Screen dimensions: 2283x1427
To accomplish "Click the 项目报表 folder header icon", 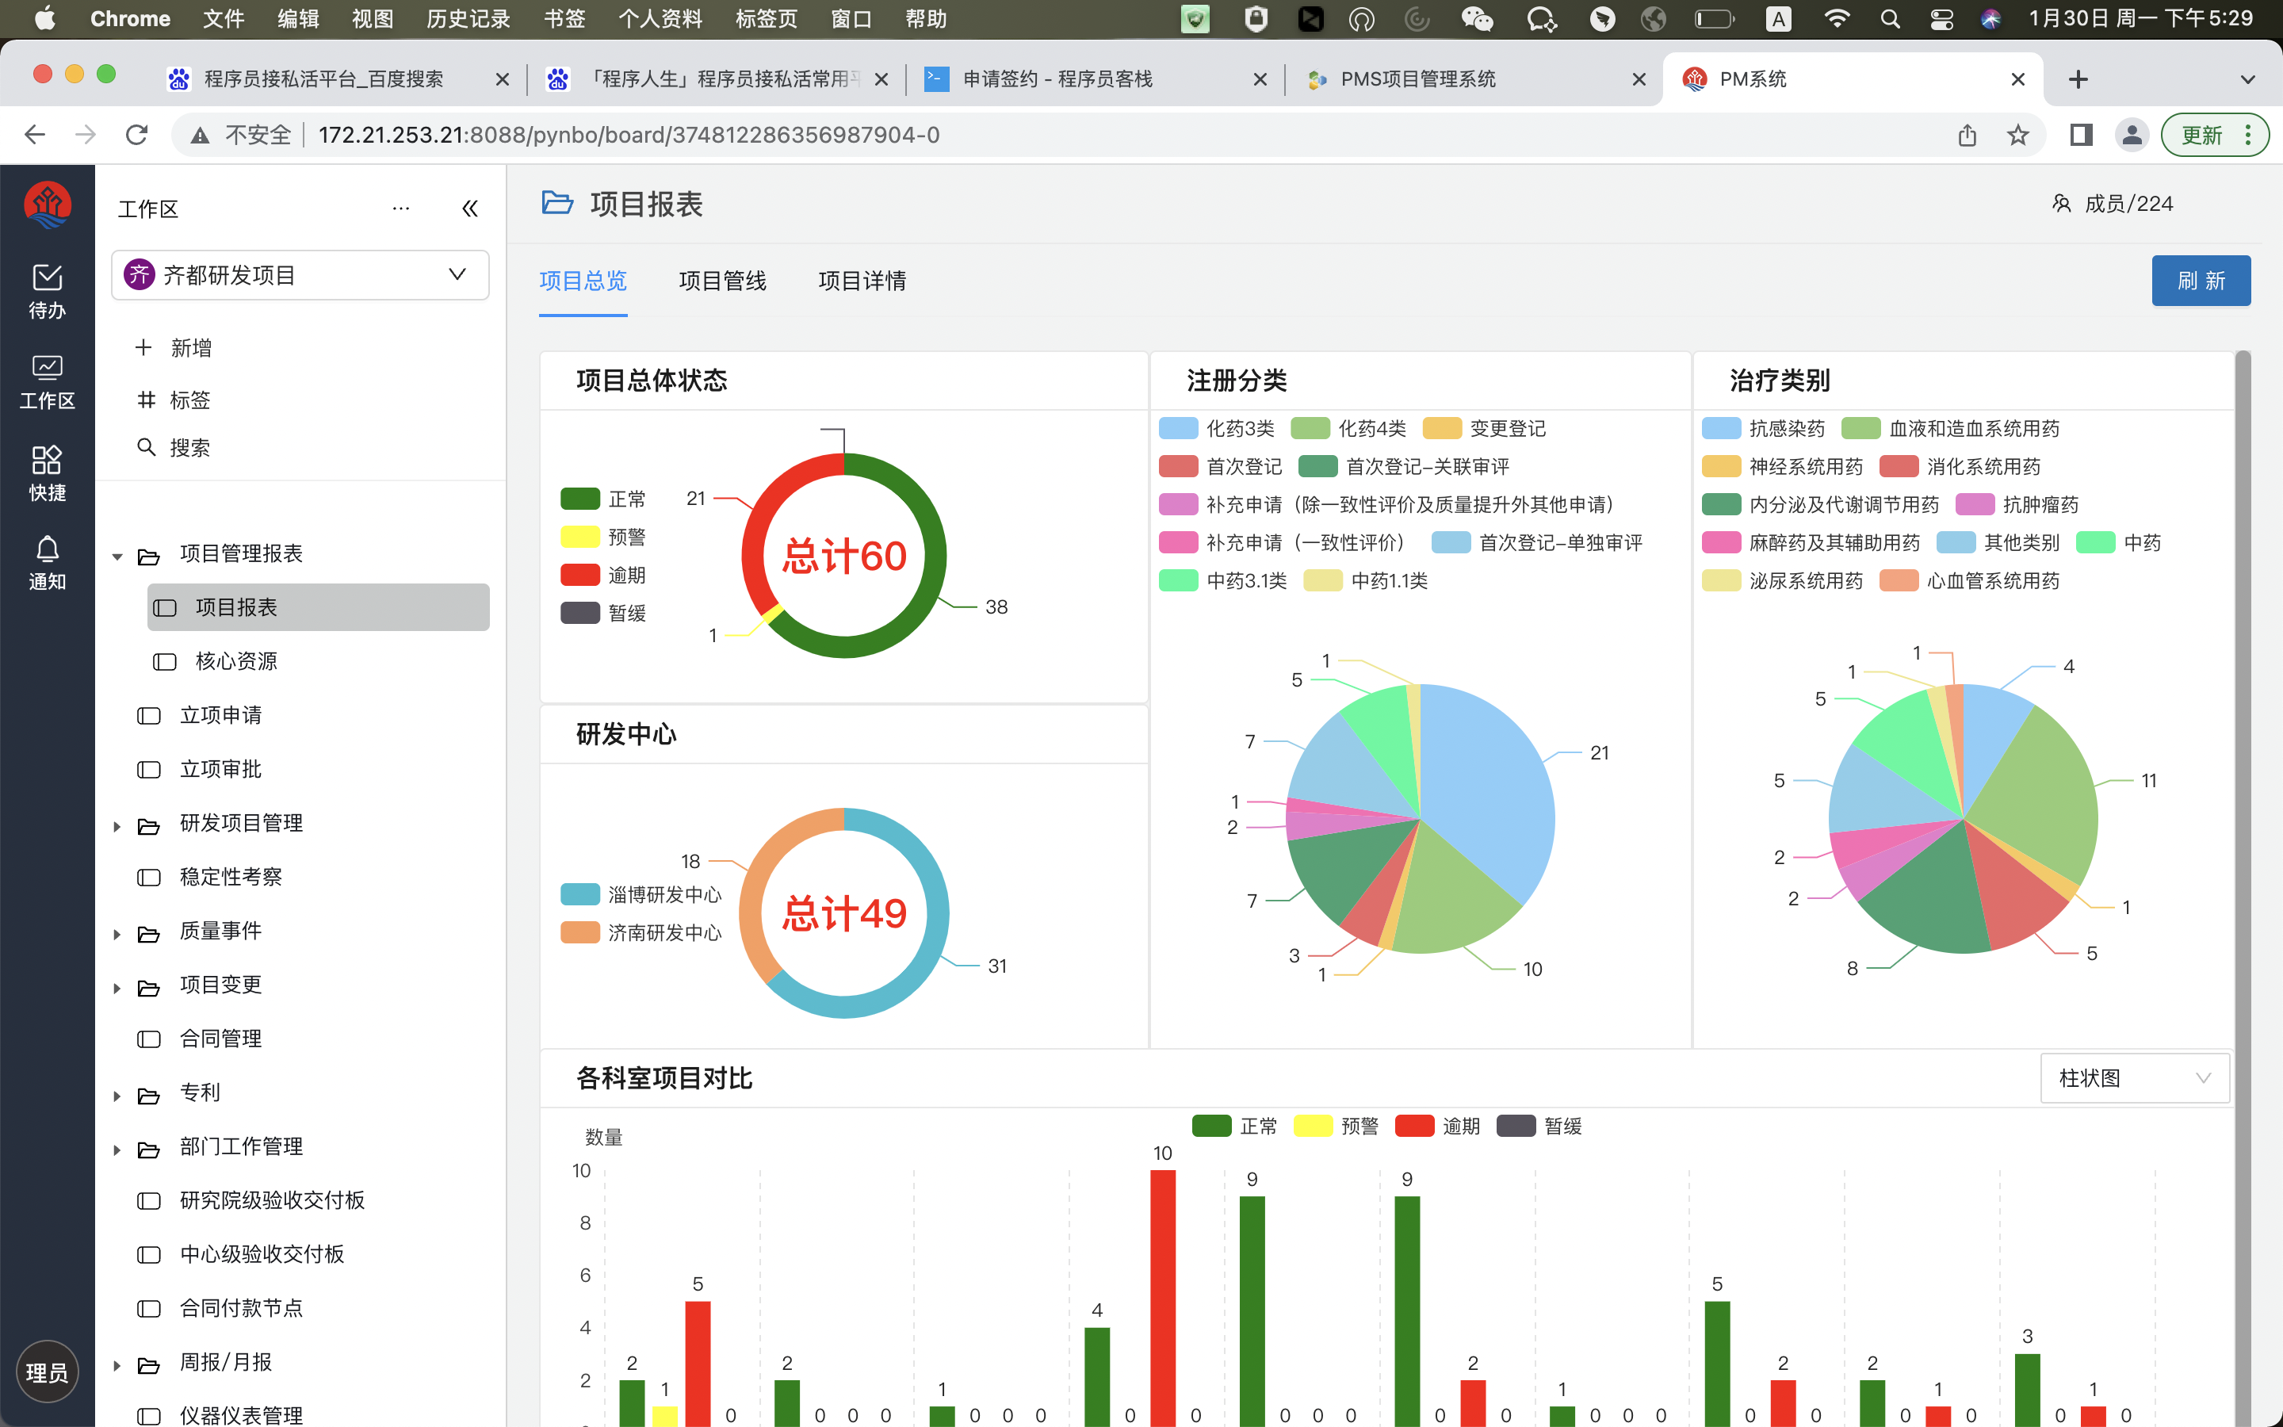I will [556, 203].
